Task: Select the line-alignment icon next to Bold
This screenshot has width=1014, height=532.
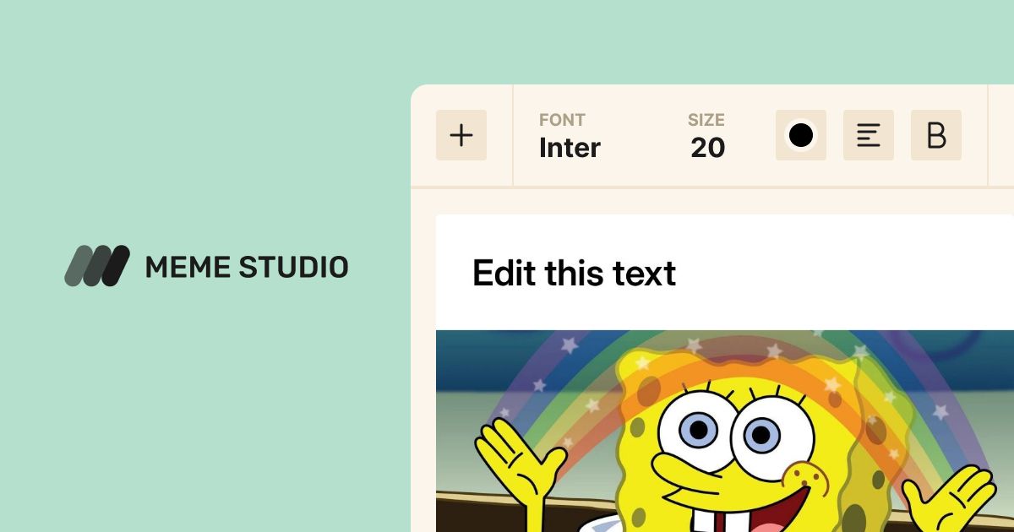Action: [868, 134]
